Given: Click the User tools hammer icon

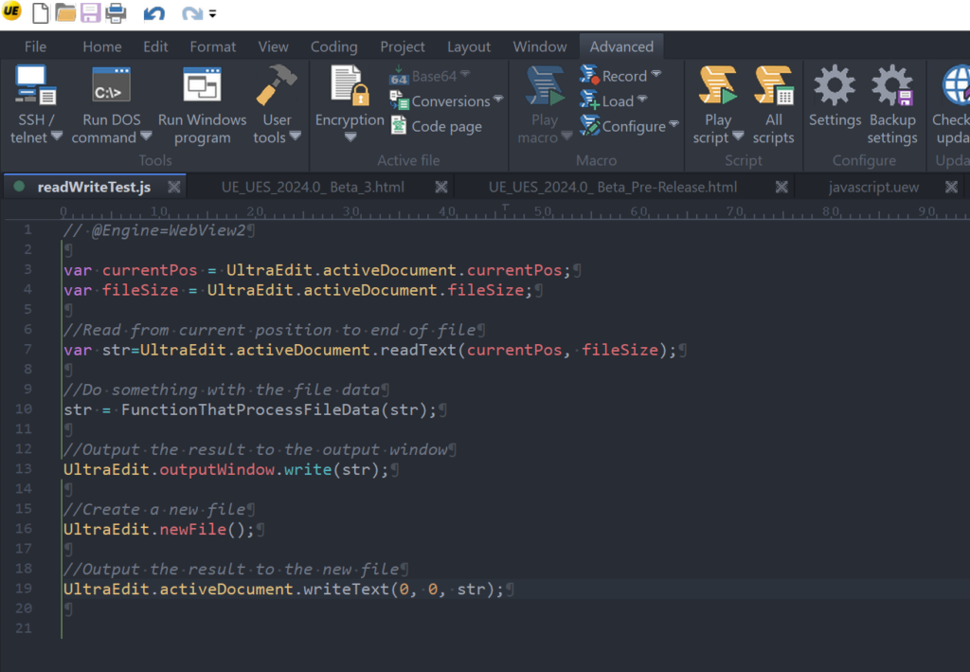Looking at the screenshot, I should click(277, 84).
